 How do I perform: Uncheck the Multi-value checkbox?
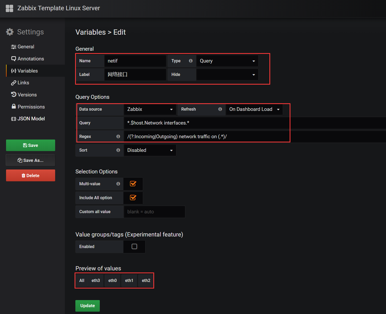pyautogui.click(x=133, y=184)
